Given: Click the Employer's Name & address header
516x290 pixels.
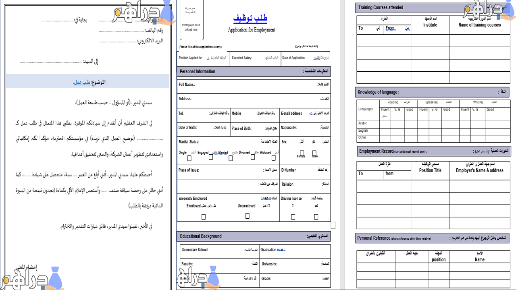Looking at the screenshot, I should tap(480, 170).
